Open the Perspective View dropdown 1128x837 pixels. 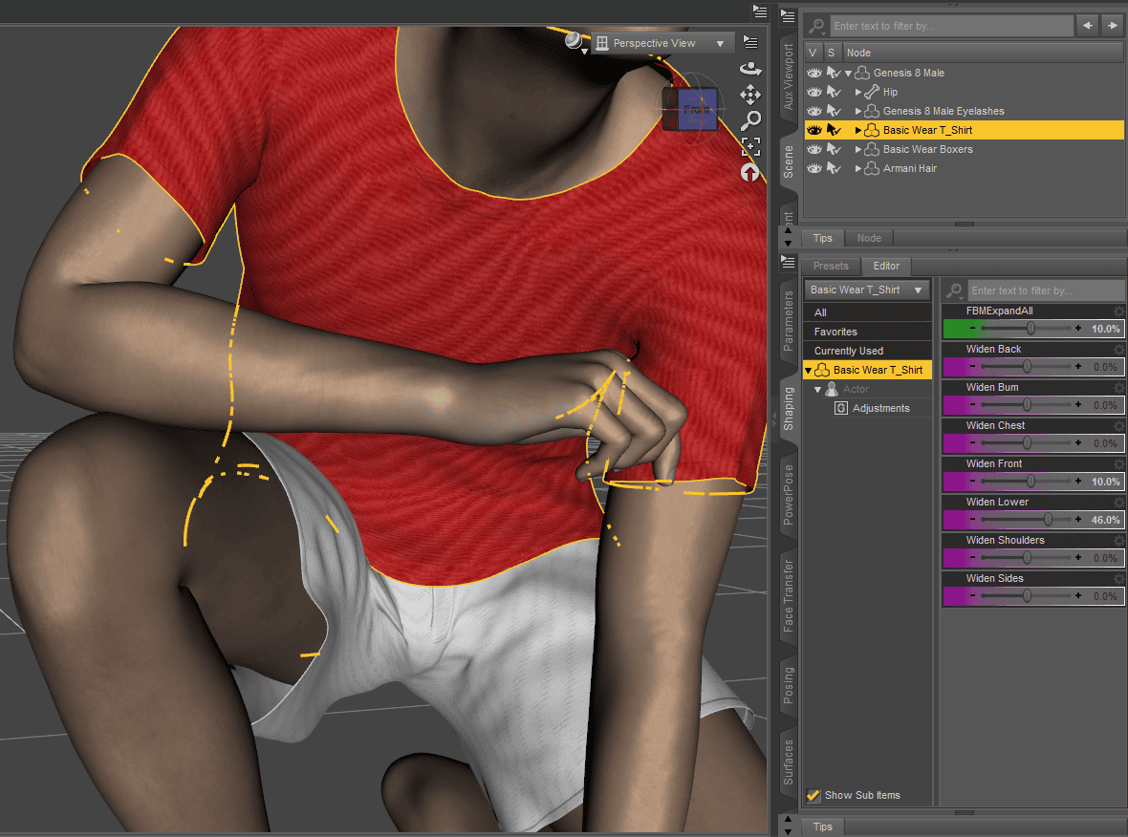[662, 42]
